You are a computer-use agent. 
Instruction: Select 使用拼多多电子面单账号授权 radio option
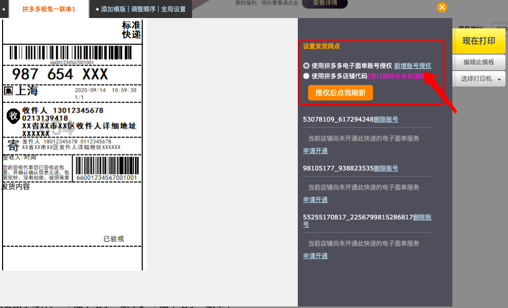306,66
